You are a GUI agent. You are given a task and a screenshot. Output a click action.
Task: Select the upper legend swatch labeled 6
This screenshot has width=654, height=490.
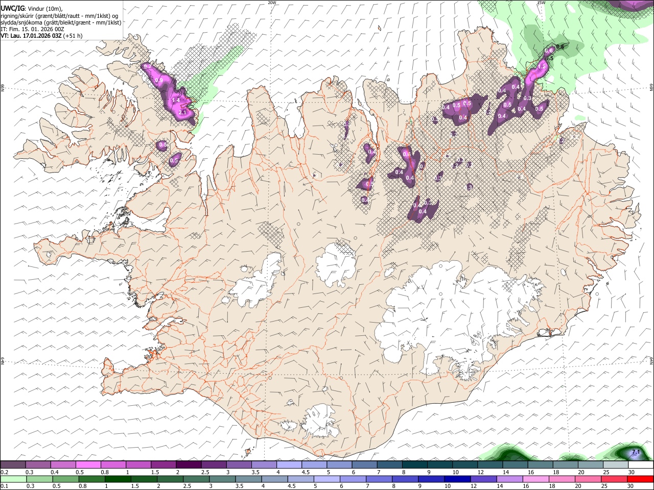click(364, 464)
